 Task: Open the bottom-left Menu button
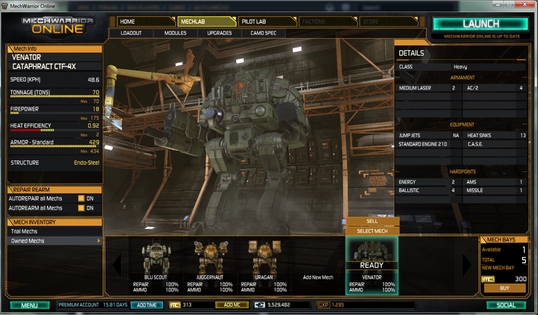click(x=29, y=306)
